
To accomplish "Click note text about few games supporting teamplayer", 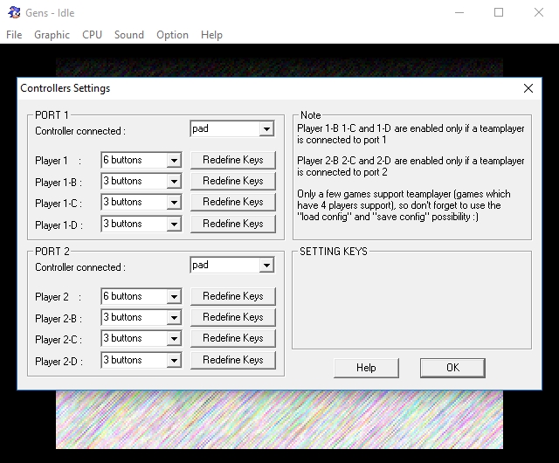I will click(x=404, y=205).
